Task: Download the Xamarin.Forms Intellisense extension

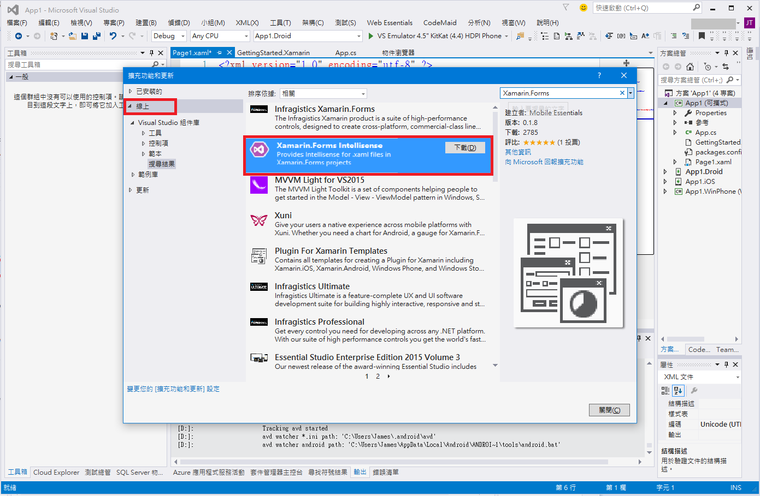Action: 465,147
